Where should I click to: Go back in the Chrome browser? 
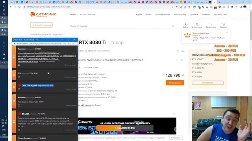(11, 7)
